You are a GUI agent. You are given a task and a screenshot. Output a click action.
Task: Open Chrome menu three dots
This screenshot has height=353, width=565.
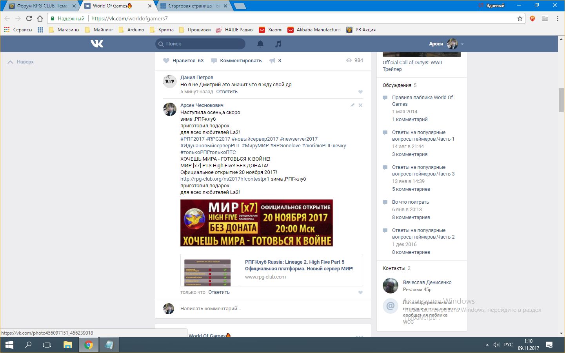[x=558, y=18]
